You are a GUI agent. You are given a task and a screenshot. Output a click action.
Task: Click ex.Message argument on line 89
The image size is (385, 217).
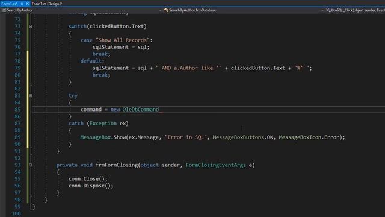tap(144, 137)
